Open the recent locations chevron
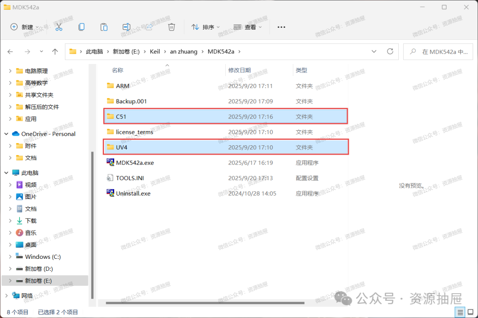The width and height of the screenshot is (478, 318). tap(42, 52)
